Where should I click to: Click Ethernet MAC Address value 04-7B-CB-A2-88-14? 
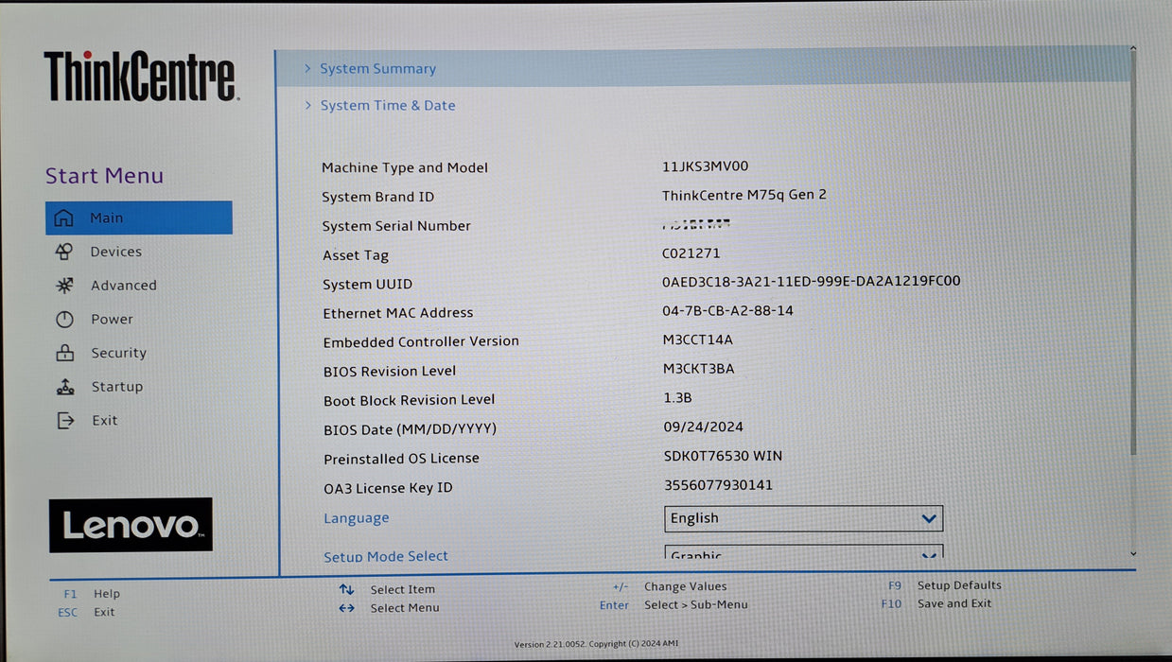coord(728,310)
